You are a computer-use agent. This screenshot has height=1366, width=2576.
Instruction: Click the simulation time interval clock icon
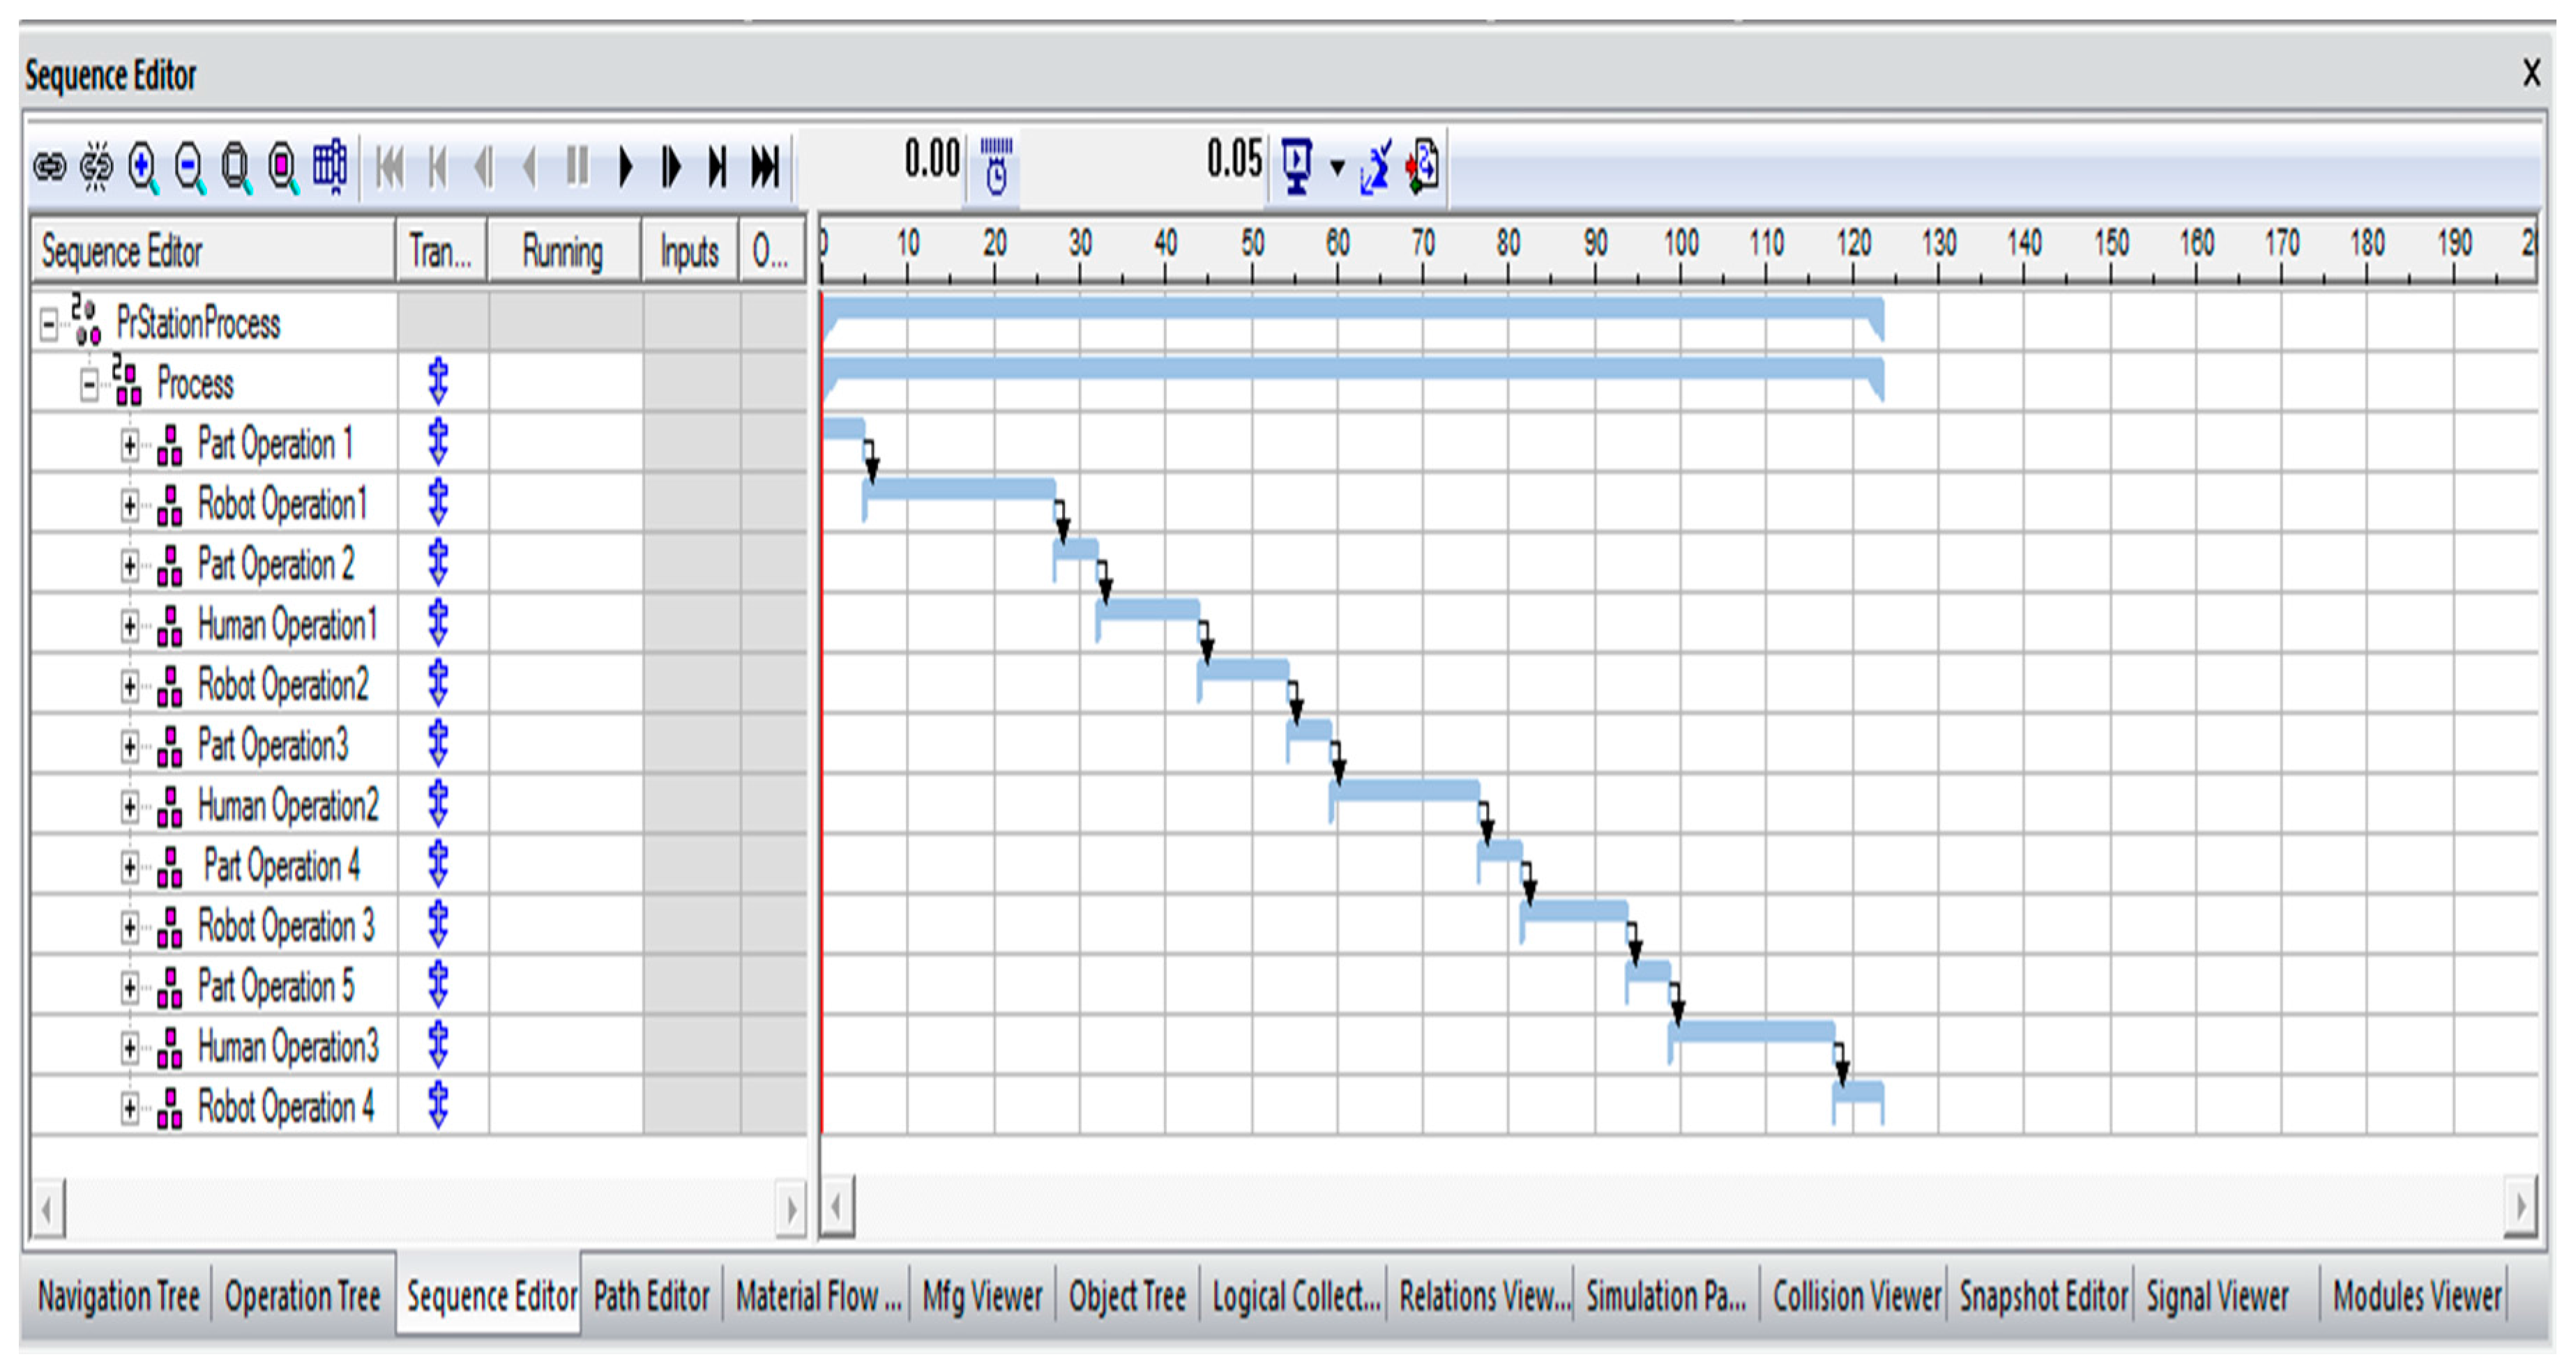pos(995,166)
